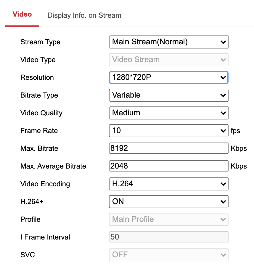The height and width of the screenshot is (275, 254).
Task: Click into the Max. Bitrate input field
Action: (x=168, y=148)
